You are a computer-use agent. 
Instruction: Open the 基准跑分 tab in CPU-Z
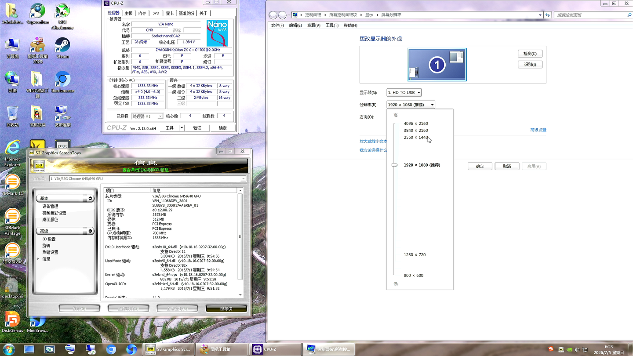tap(187, 13)
